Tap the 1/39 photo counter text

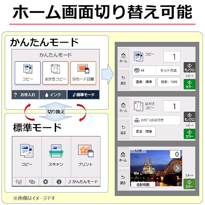point(138,151)
